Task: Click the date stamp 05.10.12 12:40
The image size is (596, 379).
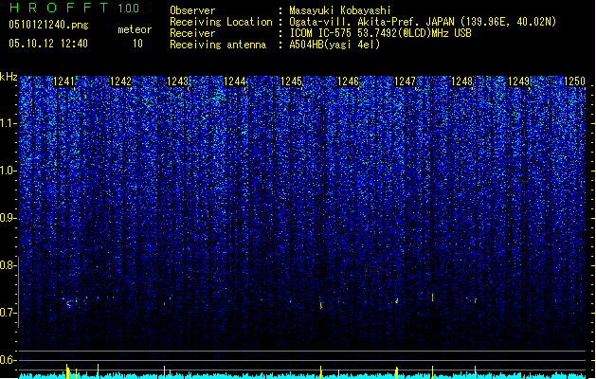Action: coord(48,44)
